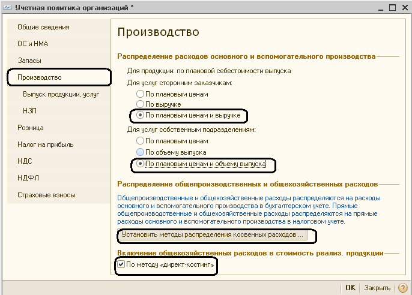Switch to the 'ОС и НМА' section
The height and width of the screenshot is (295, 412).
click(59, 44)
